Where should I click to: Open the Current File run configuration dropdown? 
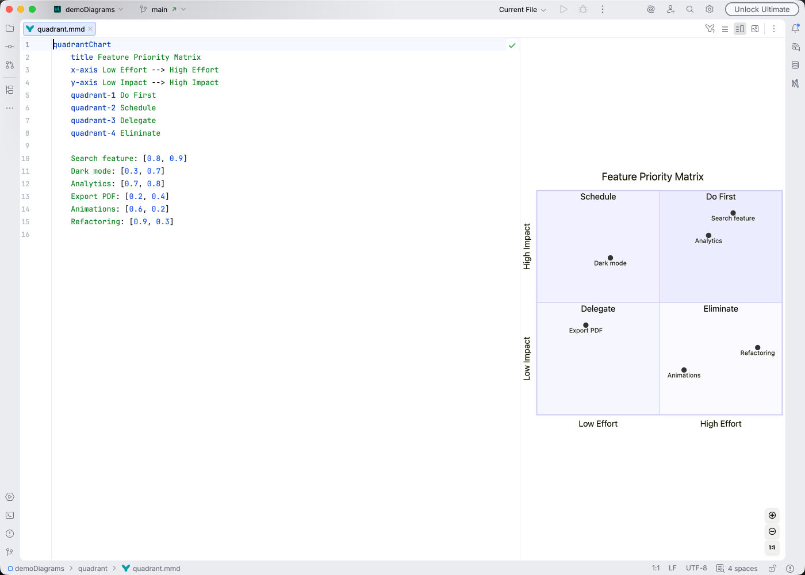(519, 9)
